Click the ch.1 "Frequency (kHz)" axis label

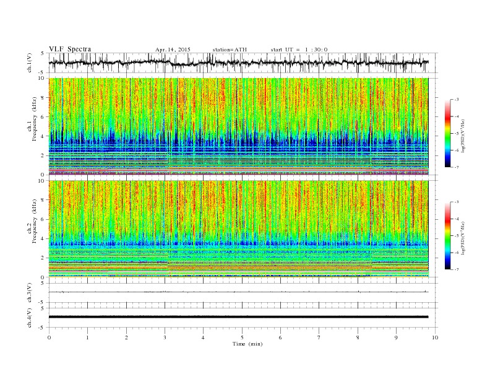(x=35, y=119)
